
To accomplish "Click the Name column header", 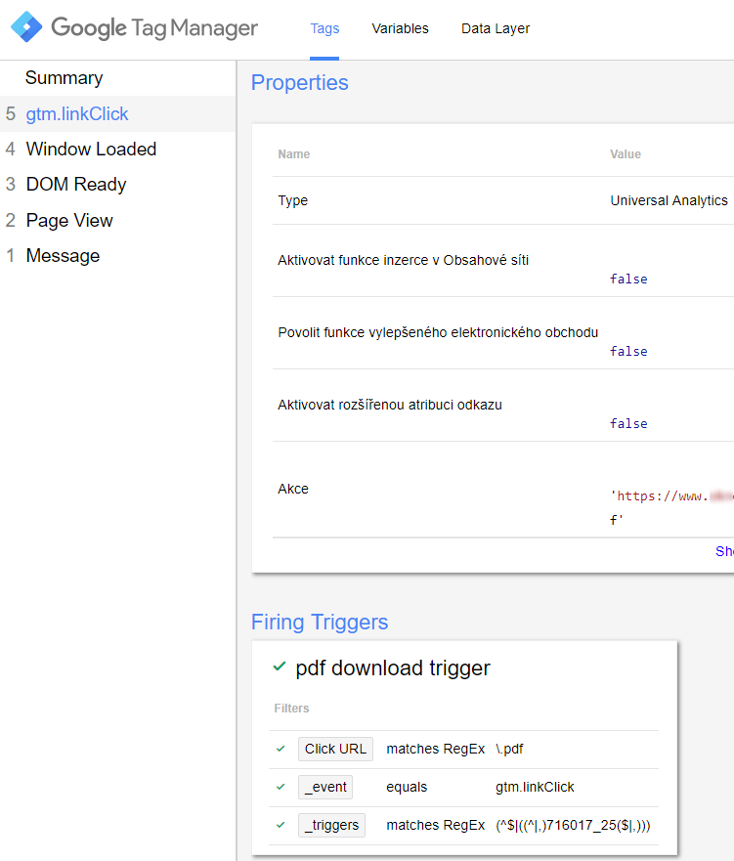I will pos(294,154).
